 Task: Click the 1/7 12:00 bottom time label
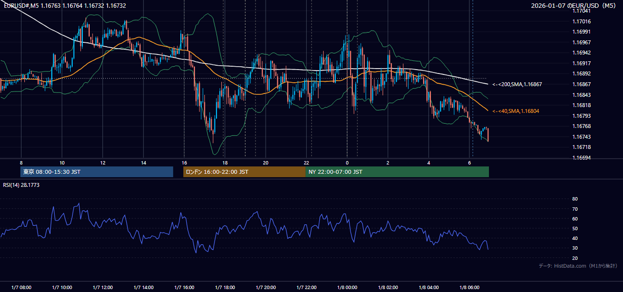click(x=102, y=288)
